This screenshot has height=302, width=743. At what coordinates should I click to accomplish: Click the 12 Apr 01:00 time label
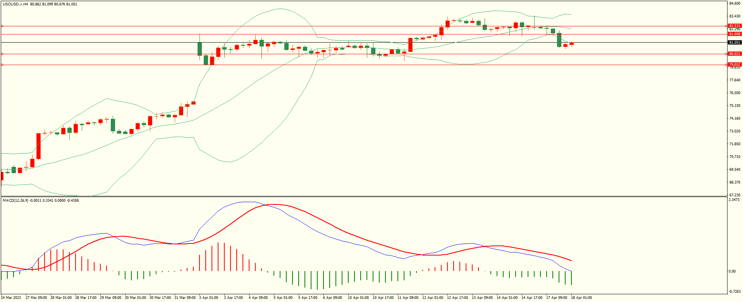coord(433,298)
